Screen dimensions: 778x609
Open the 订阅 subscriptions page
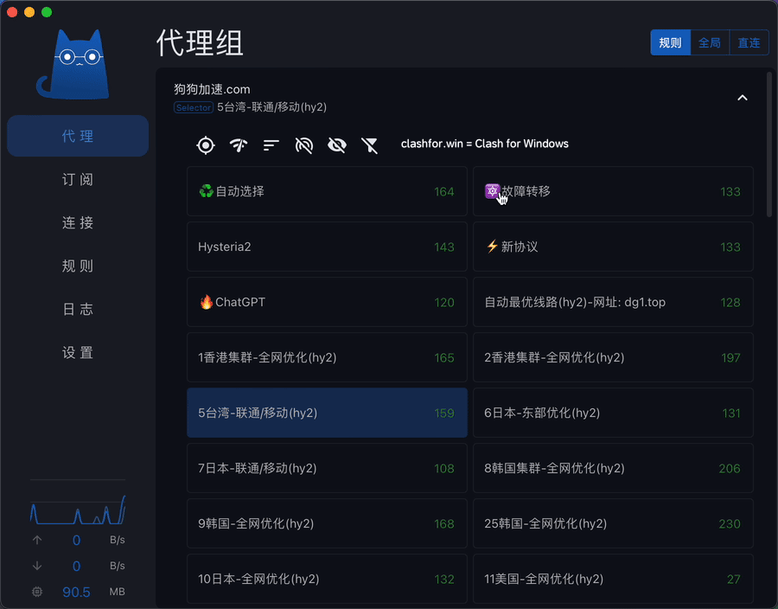[78, 179]
